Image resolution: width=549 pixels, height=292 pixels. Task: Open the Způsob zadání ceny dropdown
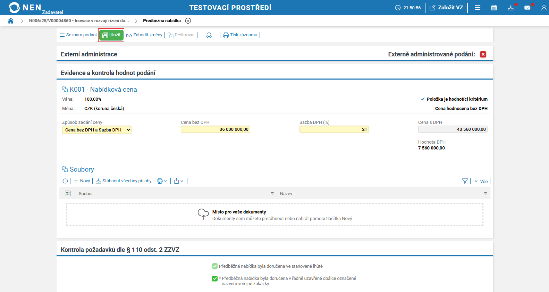(x=97, y=130)
